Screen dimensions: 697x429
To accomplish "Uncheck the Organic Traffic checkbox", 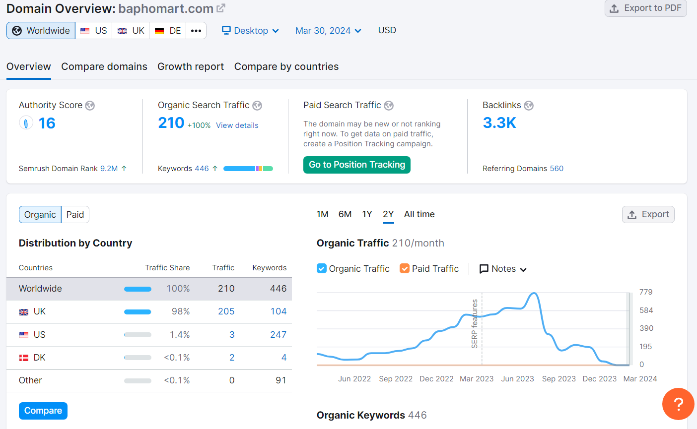I will 321,268.
